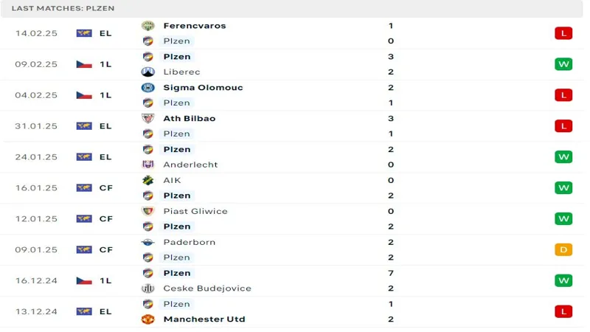Click the Czech flag on 09.02.25 match
Viewport: 590px width, 332px height.
point(84,64)
